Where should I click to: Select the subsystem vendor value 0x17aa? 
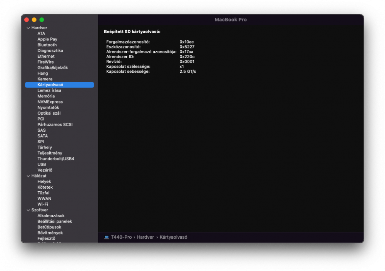pos(186,52)
